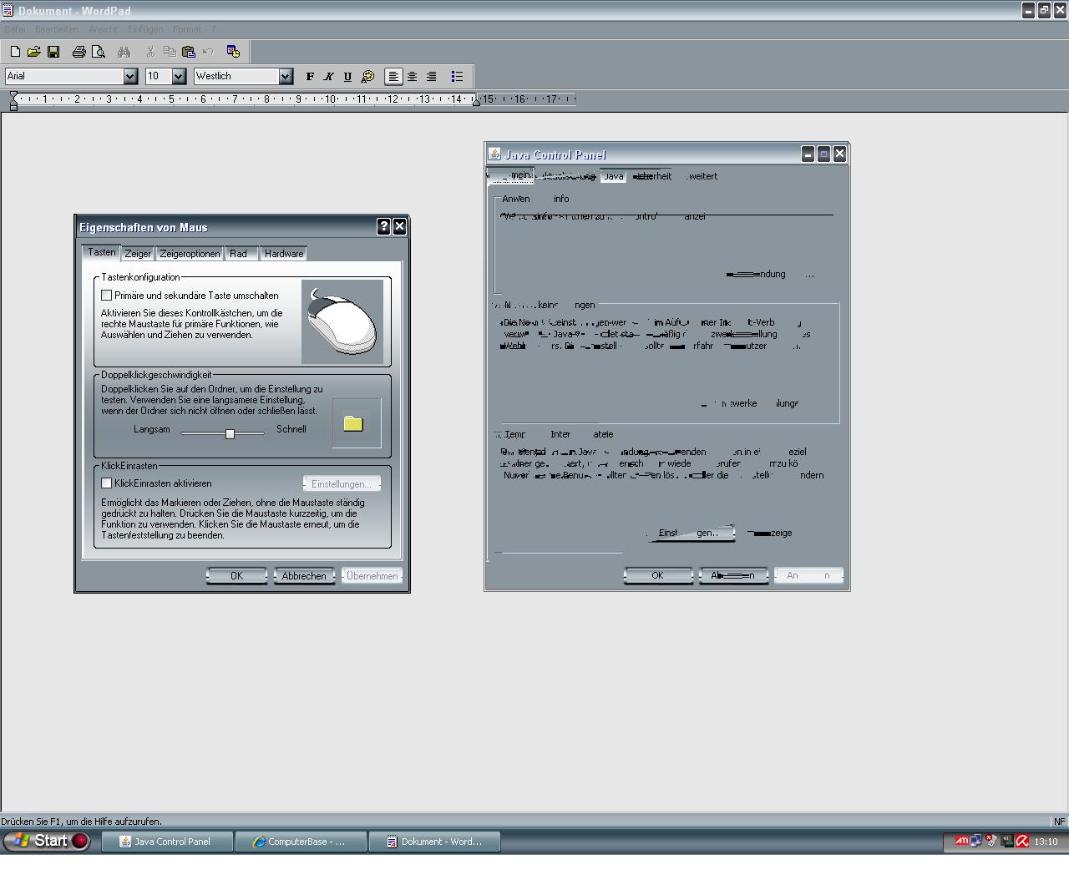
Task: Open the font size 10 dropdown
Action: pos(179,76)
